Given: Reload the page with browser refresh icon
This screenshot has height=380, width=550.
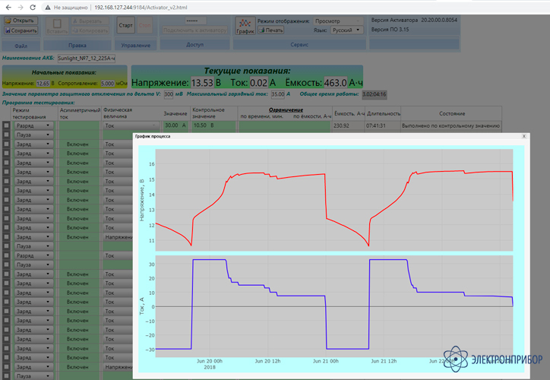Looking at the screenshot, I should [x=33, y=6].
